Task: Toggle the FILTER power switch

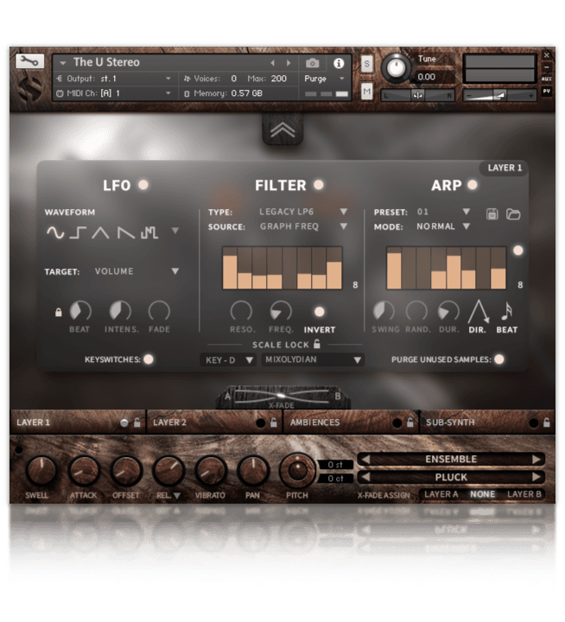Action: [319, 185]
